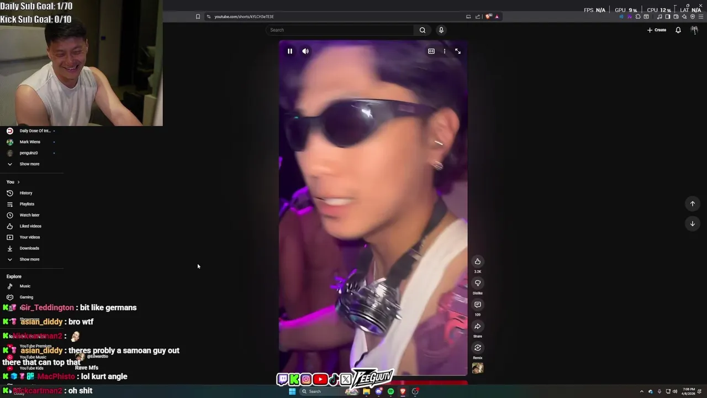Open Brave VPN shield icon
The height and width of the screenshot is (398, 707).
tap(693, 17)
